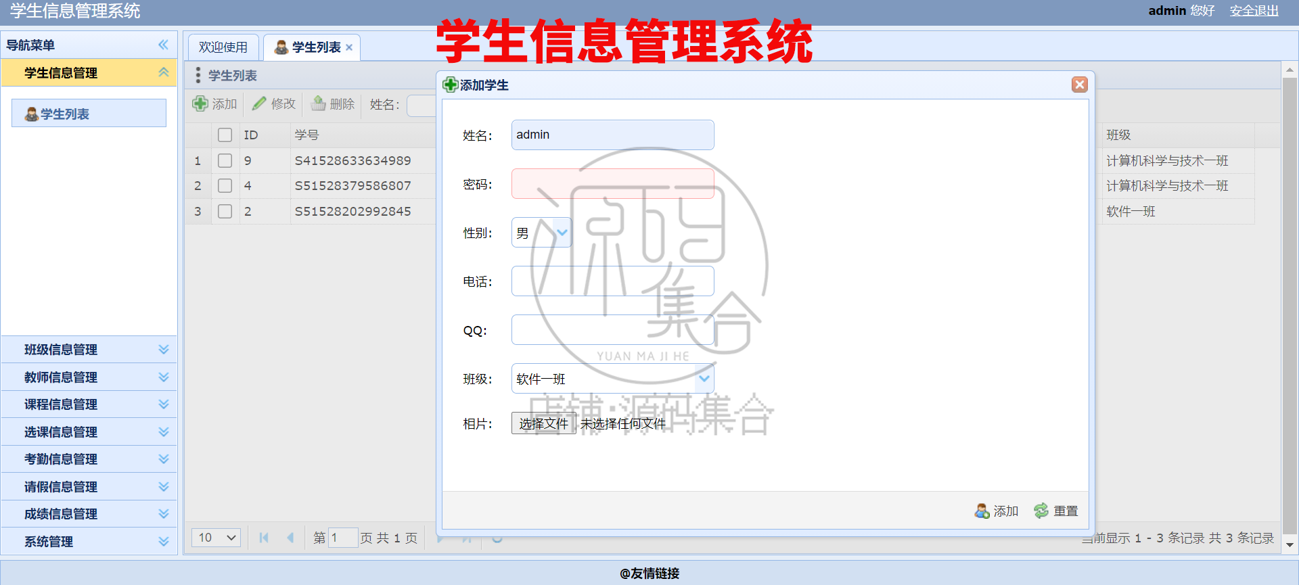Click the 添加 toolbar button
The height and width of the screenshot is (585, 1299).
tap(214, 104)
